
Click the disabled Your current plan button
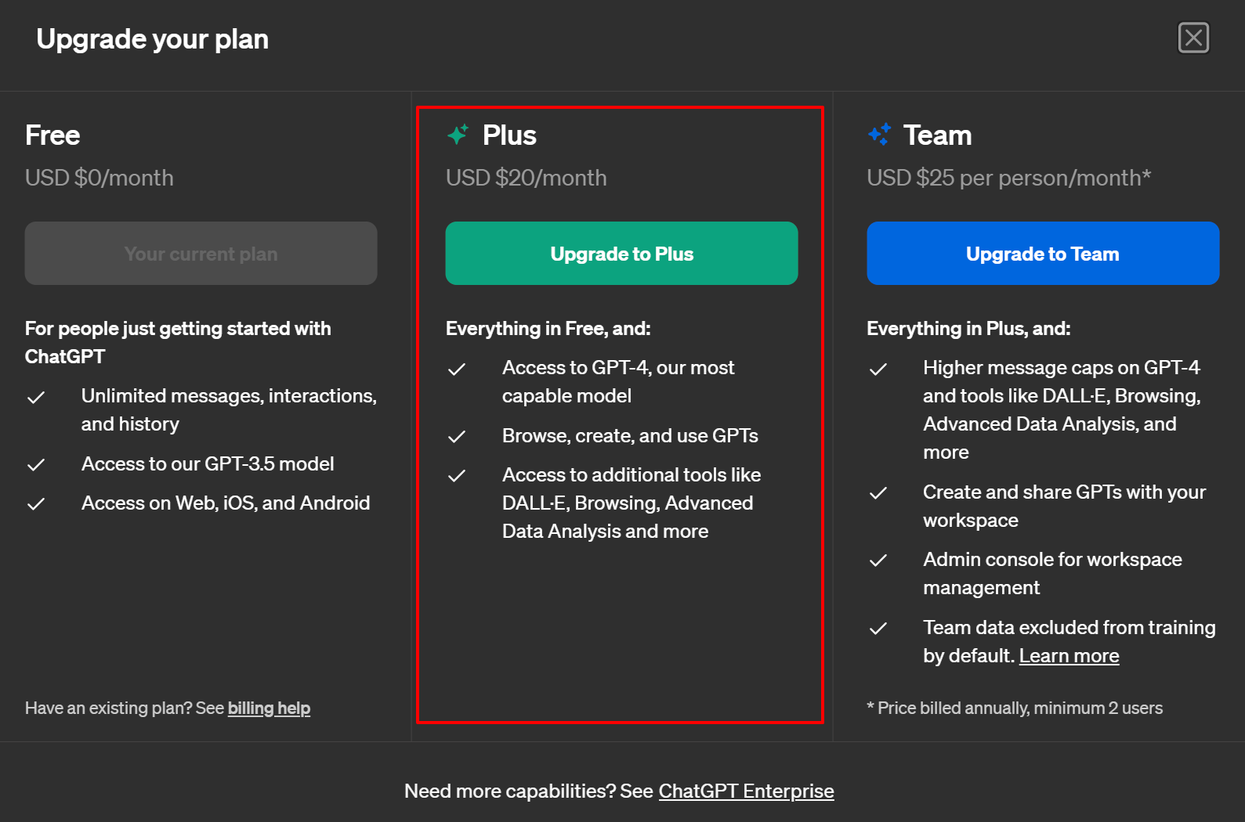(201, 253)
